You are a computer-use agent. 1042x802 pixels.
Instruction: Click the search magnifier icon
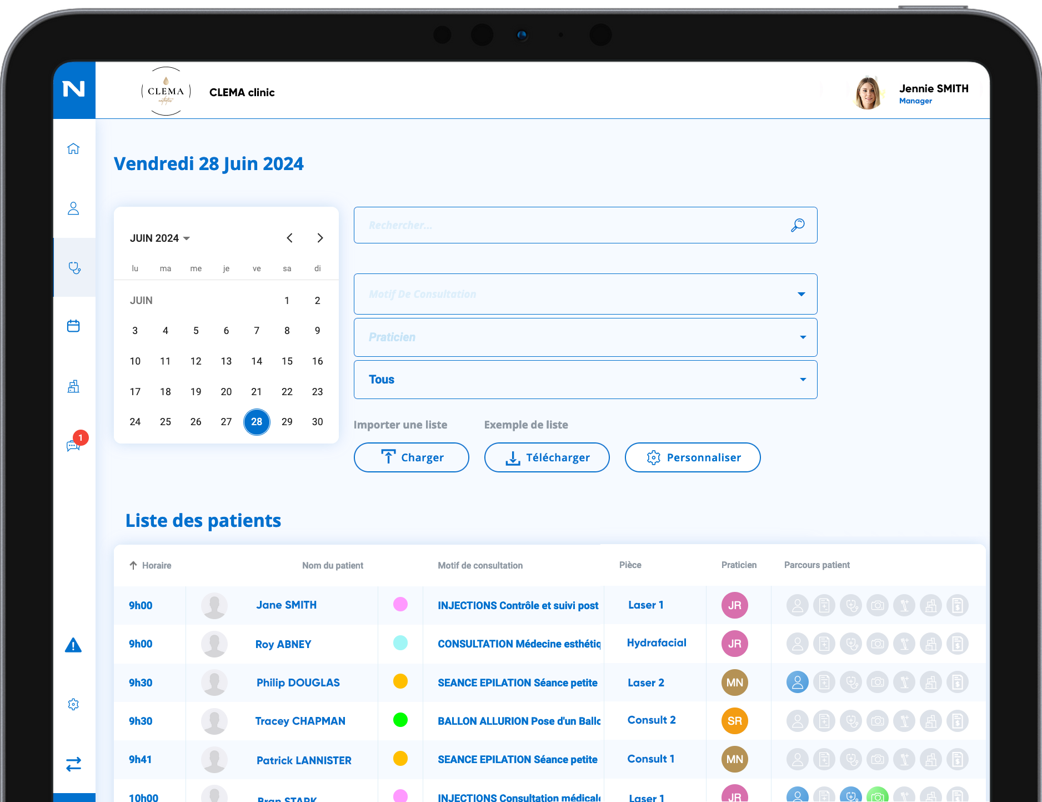[x=798, y=225]
